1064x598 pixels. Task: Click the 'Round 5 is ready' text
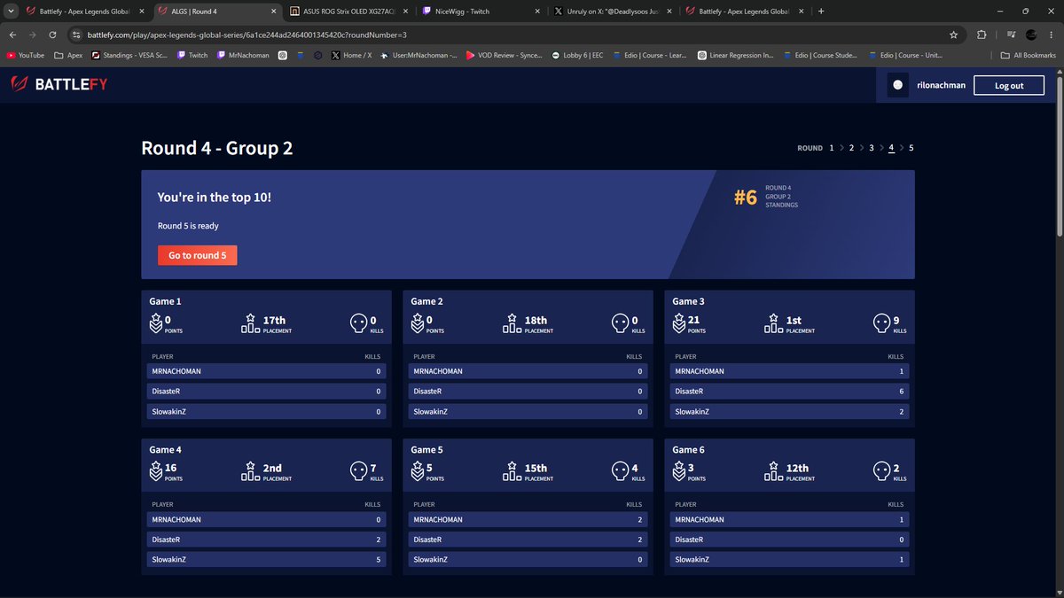pyautogui.click(x=188, y=226)
